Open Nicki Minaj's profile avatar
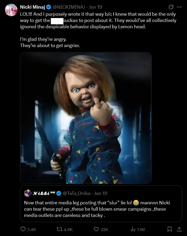The height and width of the screenshot is (236, 187). (x=11, y=10)
